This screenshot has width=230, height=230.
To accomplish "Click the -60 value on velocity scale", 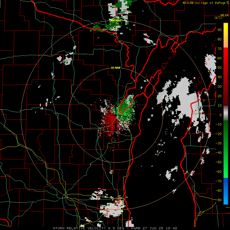I will pos(218,172).
